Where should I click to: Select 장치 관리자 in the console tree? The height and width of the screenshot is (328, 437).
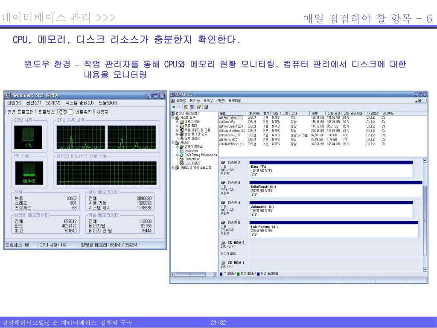[x=192, y=138]
